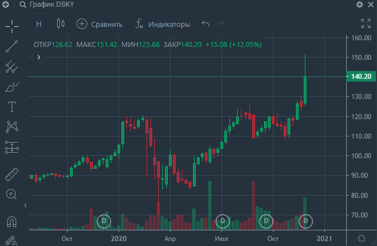Close the DSKY chart panel

tap(371, 4)
